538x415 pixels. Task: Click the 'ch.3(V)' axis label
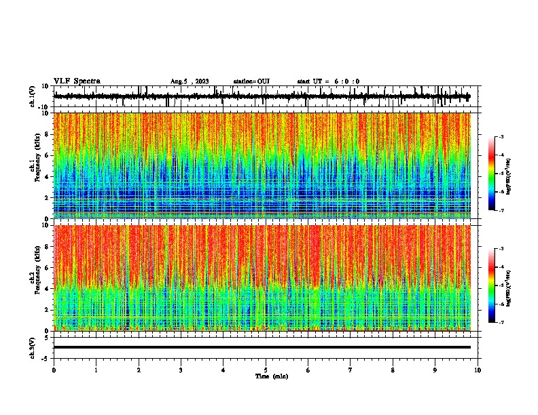(33, 349)
